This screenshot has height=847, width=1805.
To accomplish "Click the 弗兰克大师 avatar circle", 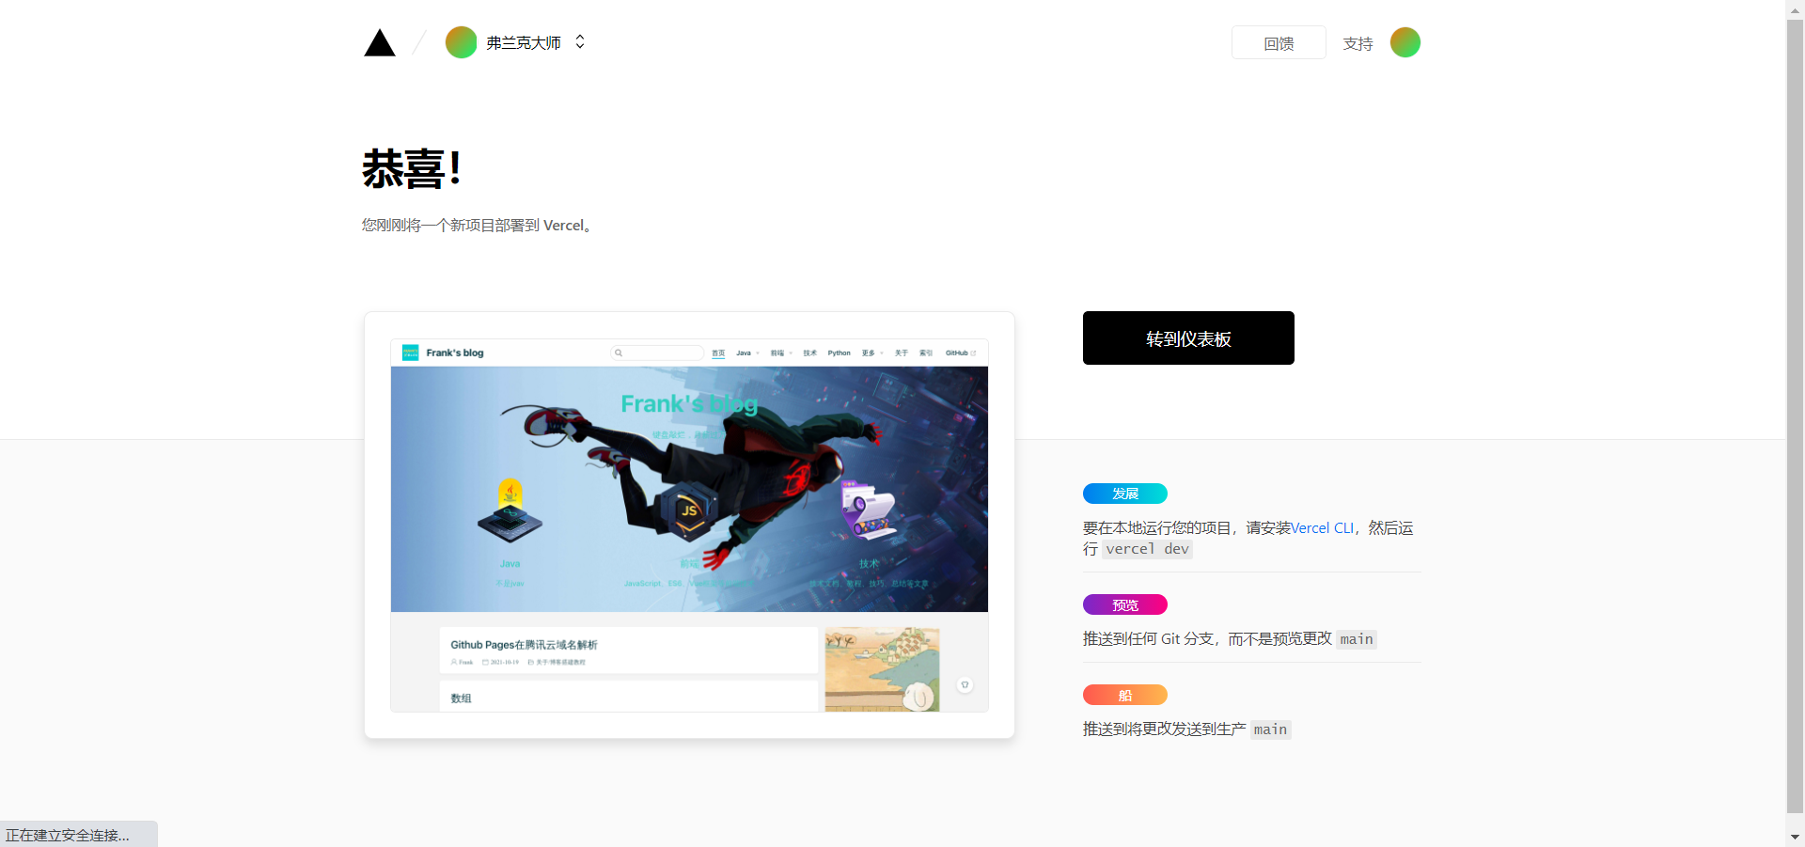I will [461, 42].
